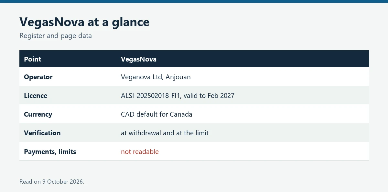Click the VegasNova at a glance heading
388x192 pixels.
pyautogui.click(x=84, y=22)
